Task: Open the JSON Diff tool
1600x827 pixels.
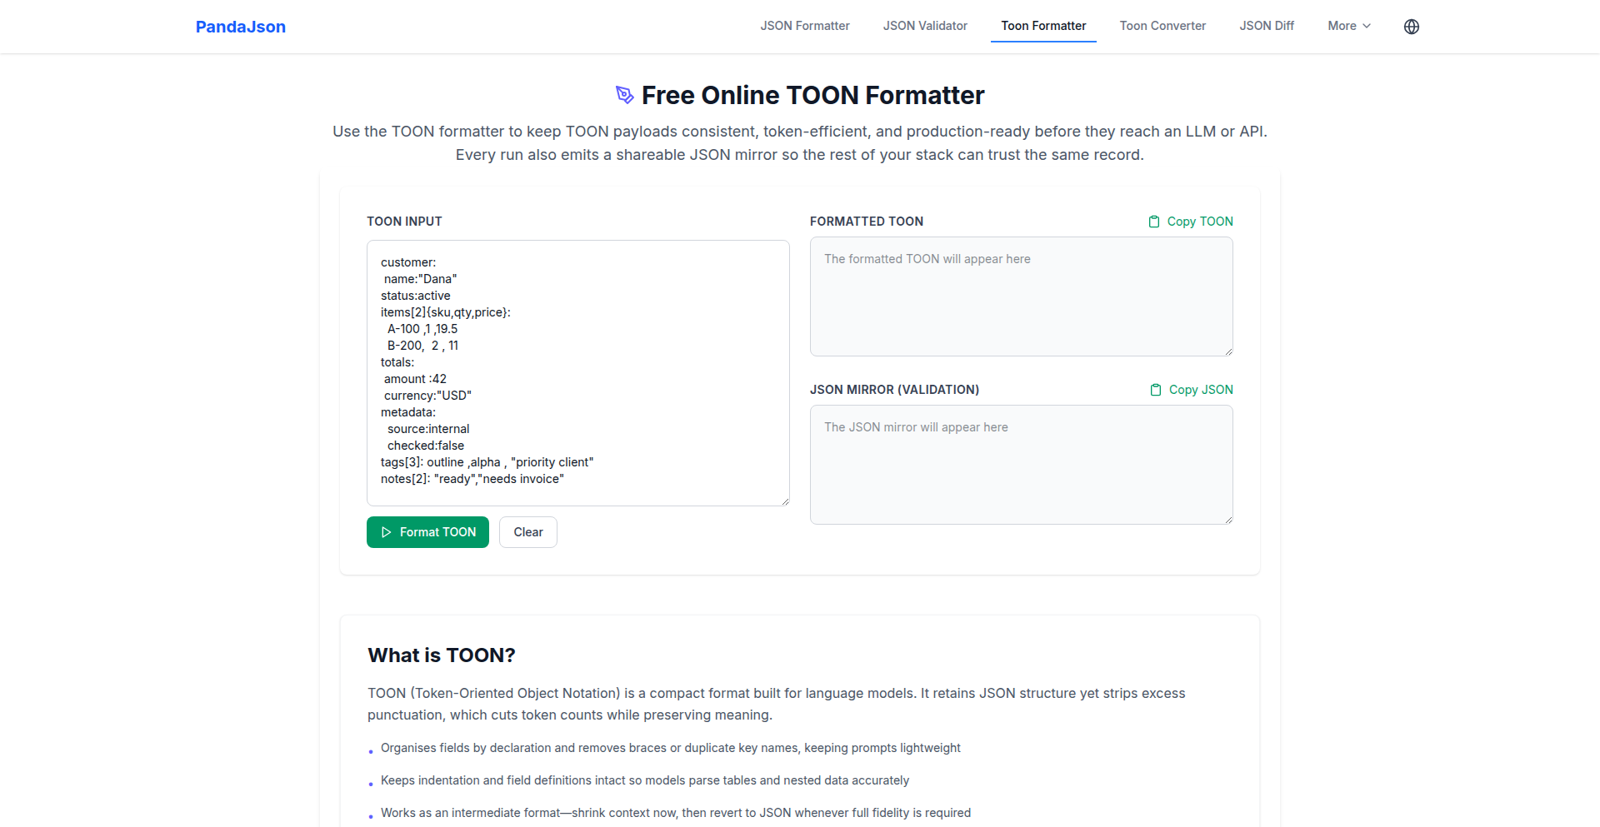Action: [x=1267, y=26]
